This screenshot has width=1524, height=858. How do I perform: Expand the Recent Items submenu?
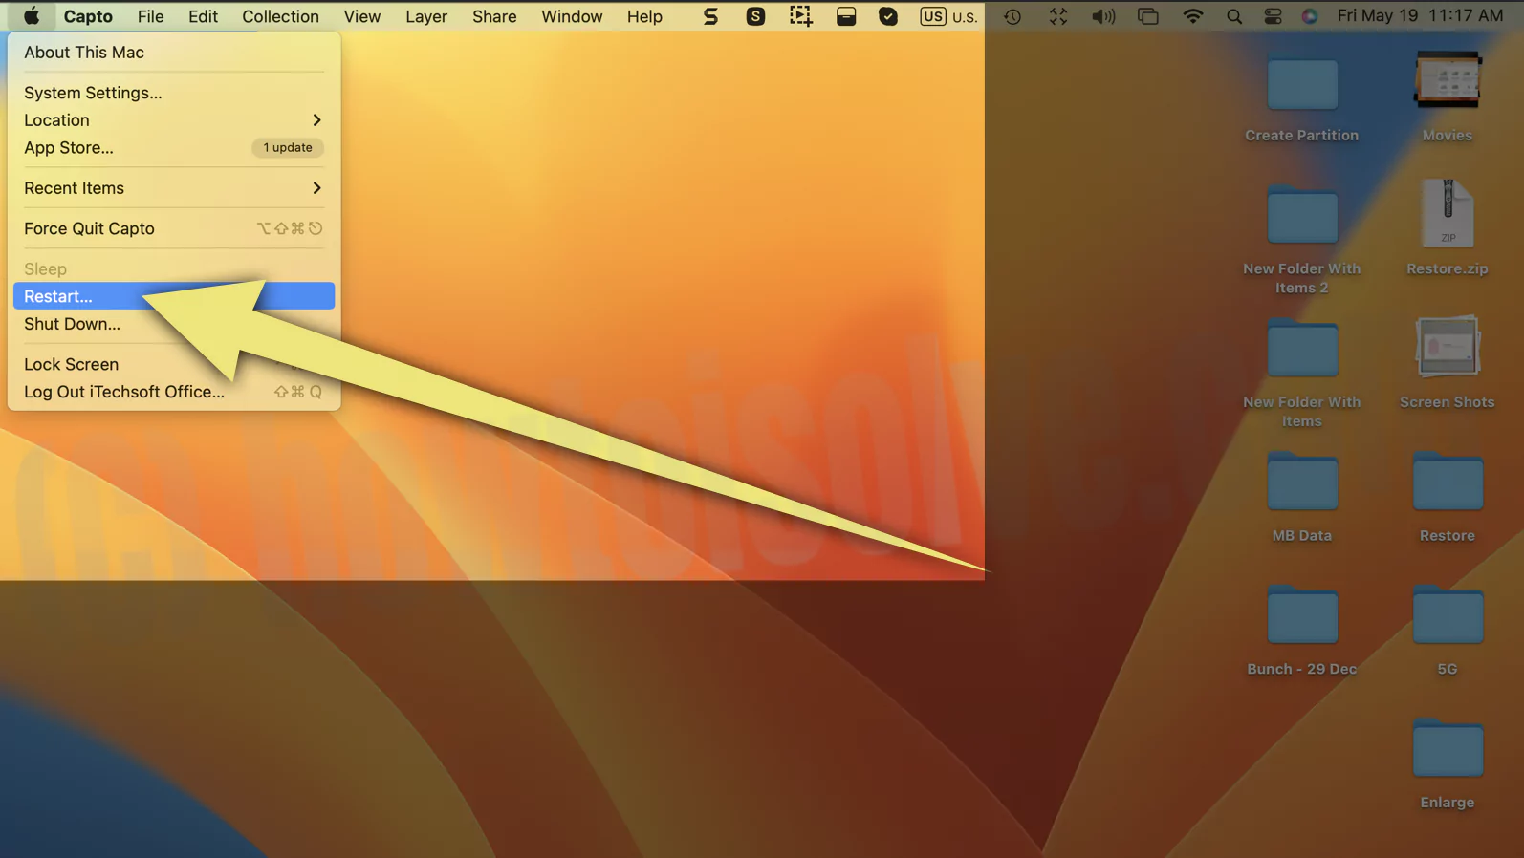pos(174,188)
